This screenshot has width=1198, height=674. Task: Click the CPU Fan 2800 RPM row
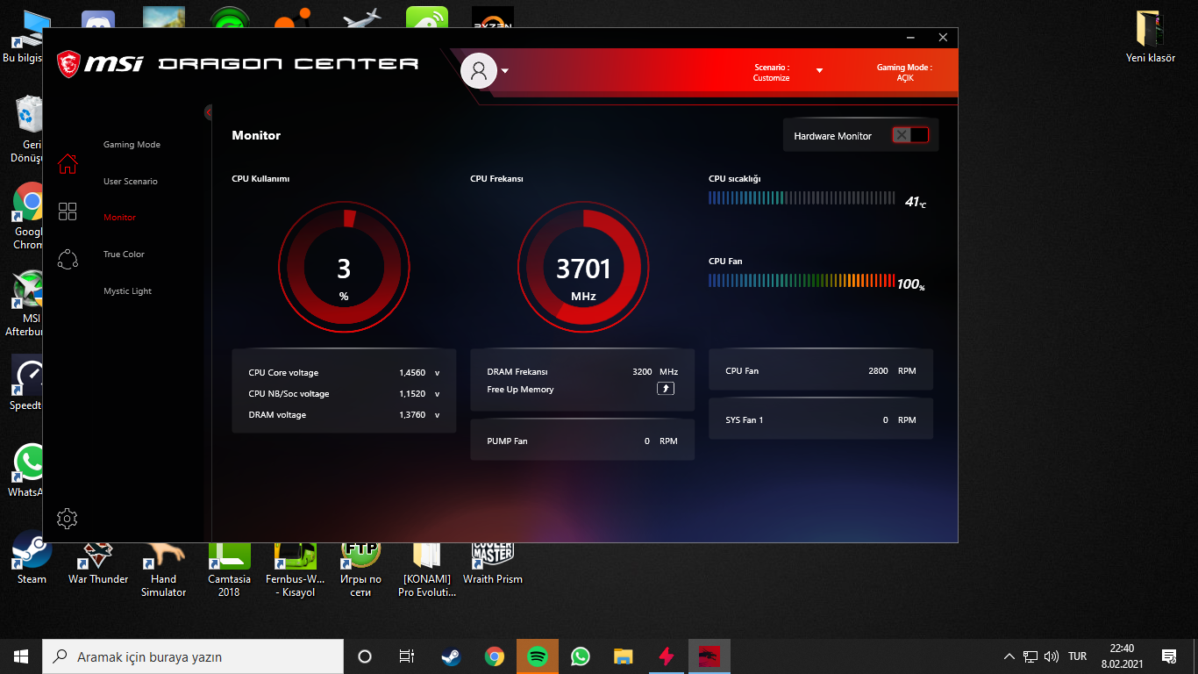point(821,370)
